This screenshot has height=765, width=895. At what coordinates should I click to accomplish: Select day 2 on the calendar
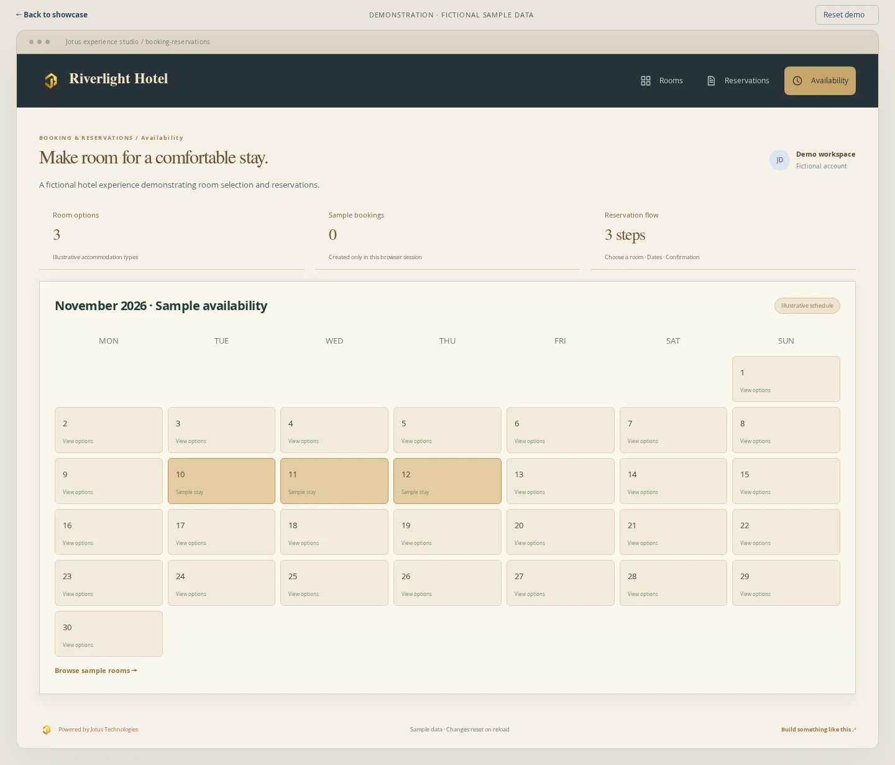[109, 430]
